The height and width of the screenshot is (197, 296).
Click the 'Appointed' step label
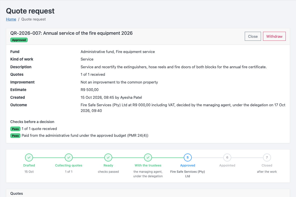point(227,165)
